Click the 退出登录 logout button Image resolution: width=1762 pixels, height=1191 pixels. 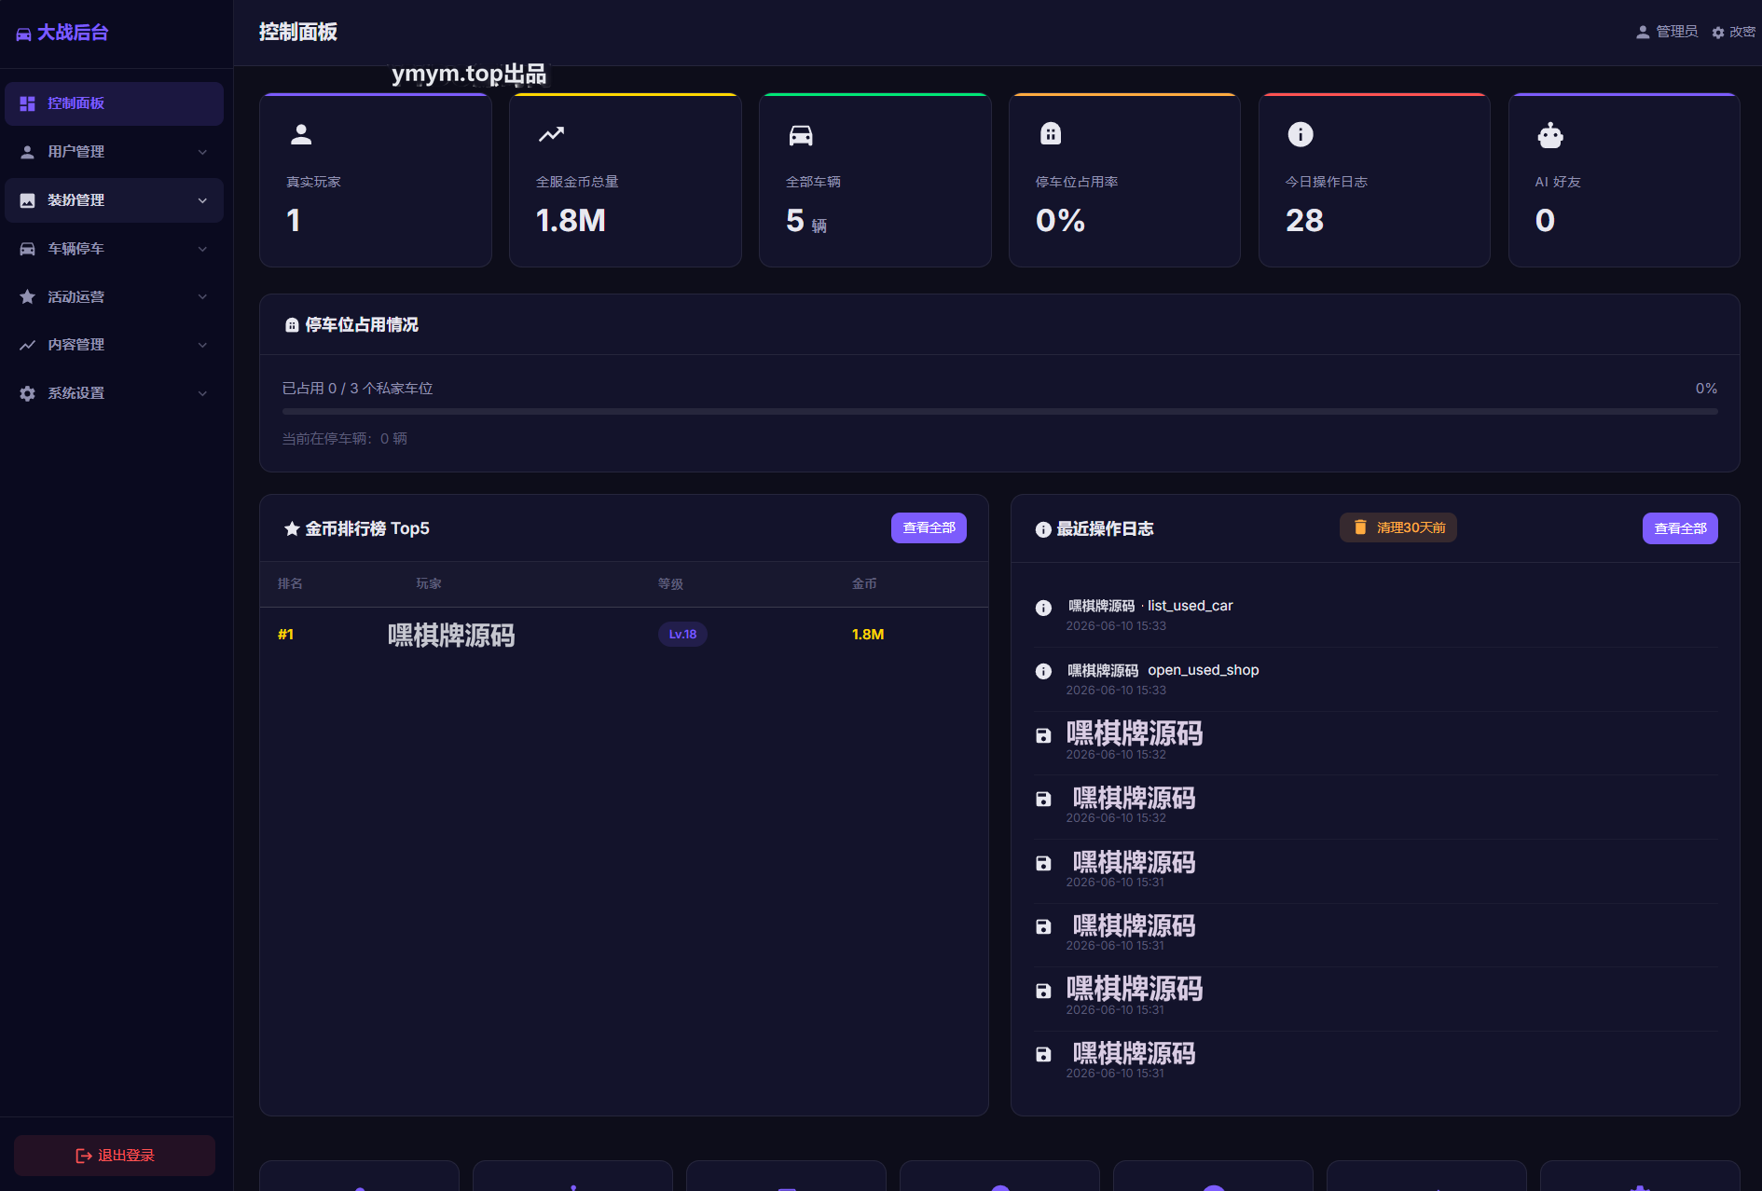[115, 1156]
